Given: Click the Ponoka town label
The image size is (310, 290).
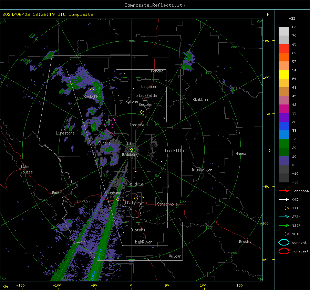Looking at the screenshot, I should click(157, 71).
